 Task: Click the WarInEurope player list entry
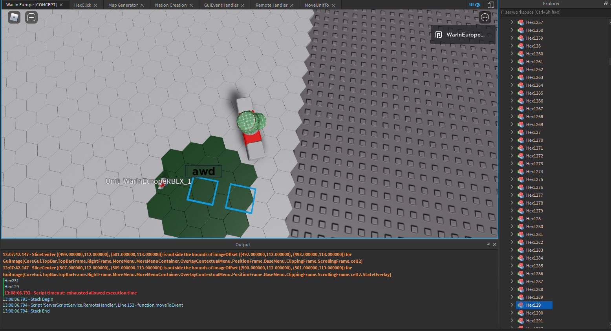[463, 35]
